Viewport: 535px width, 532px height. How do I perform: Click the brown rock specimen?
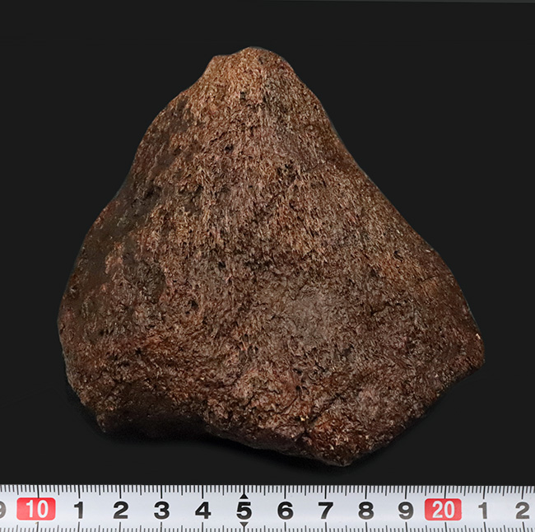click(x=272, y=256)
